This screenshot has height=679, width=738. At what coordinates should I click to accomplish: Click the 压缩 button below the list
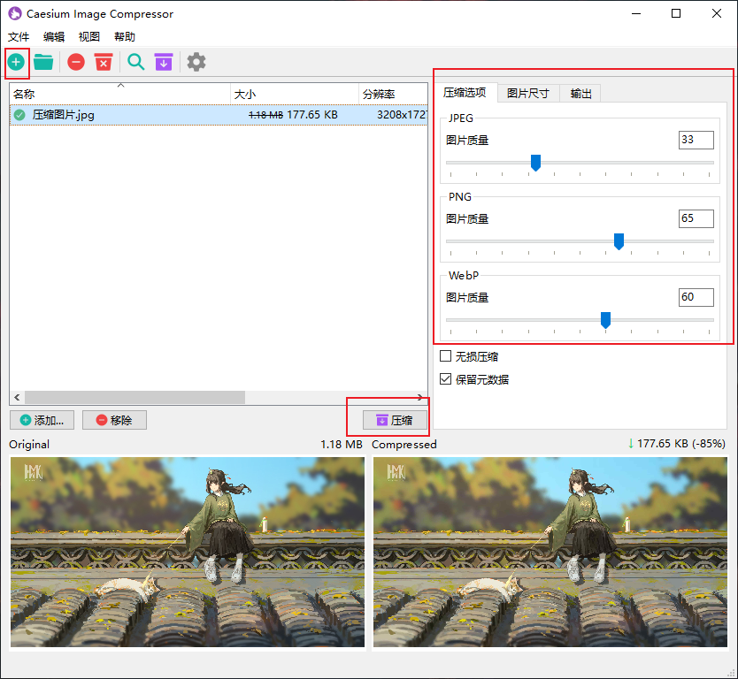point(395,420)
